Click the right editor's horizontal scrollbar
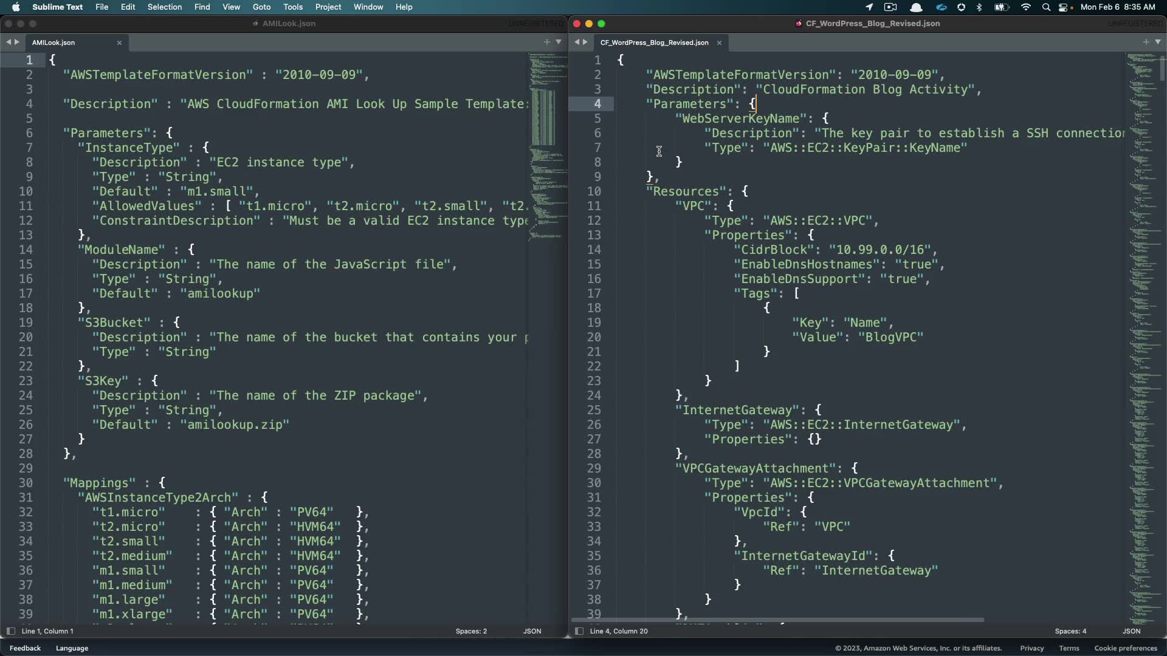Image resolution: width=1167 pixels, height=656 pixels. click(x=778, y=620)
